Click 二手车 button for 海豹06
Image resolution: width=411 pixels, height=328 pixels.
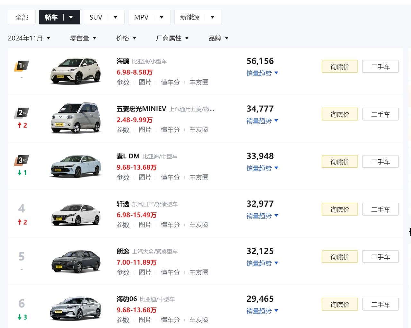380,304
